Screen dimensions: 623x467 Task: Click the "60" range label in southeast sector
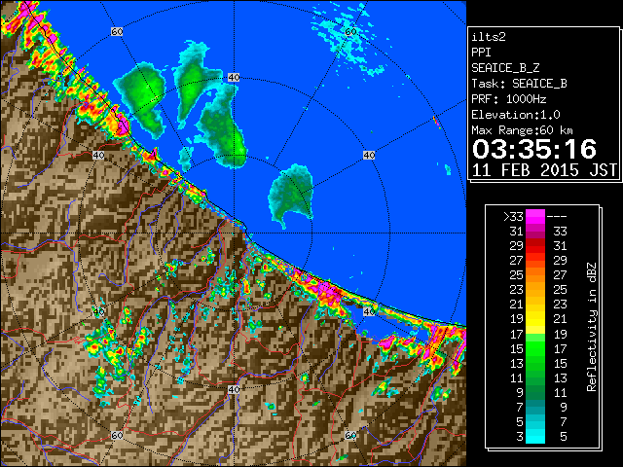pyautogui.click(x=350, y=435)
